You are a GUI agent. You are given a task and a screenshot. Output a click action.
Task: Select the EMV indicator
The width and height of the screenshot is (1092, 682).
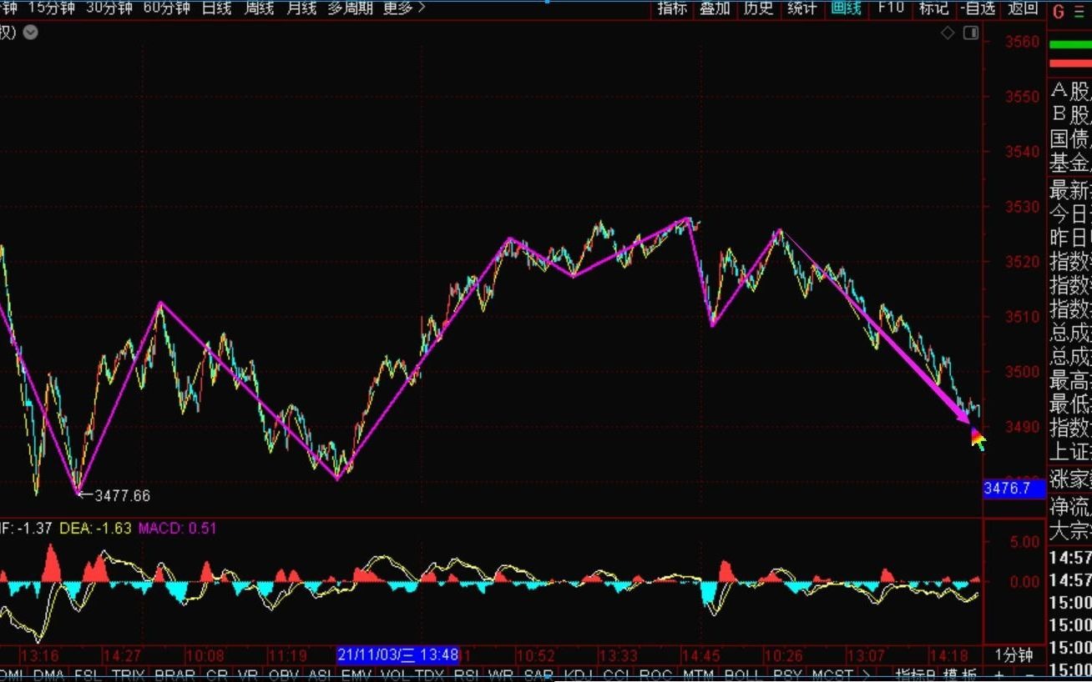(x=356, y=674)
